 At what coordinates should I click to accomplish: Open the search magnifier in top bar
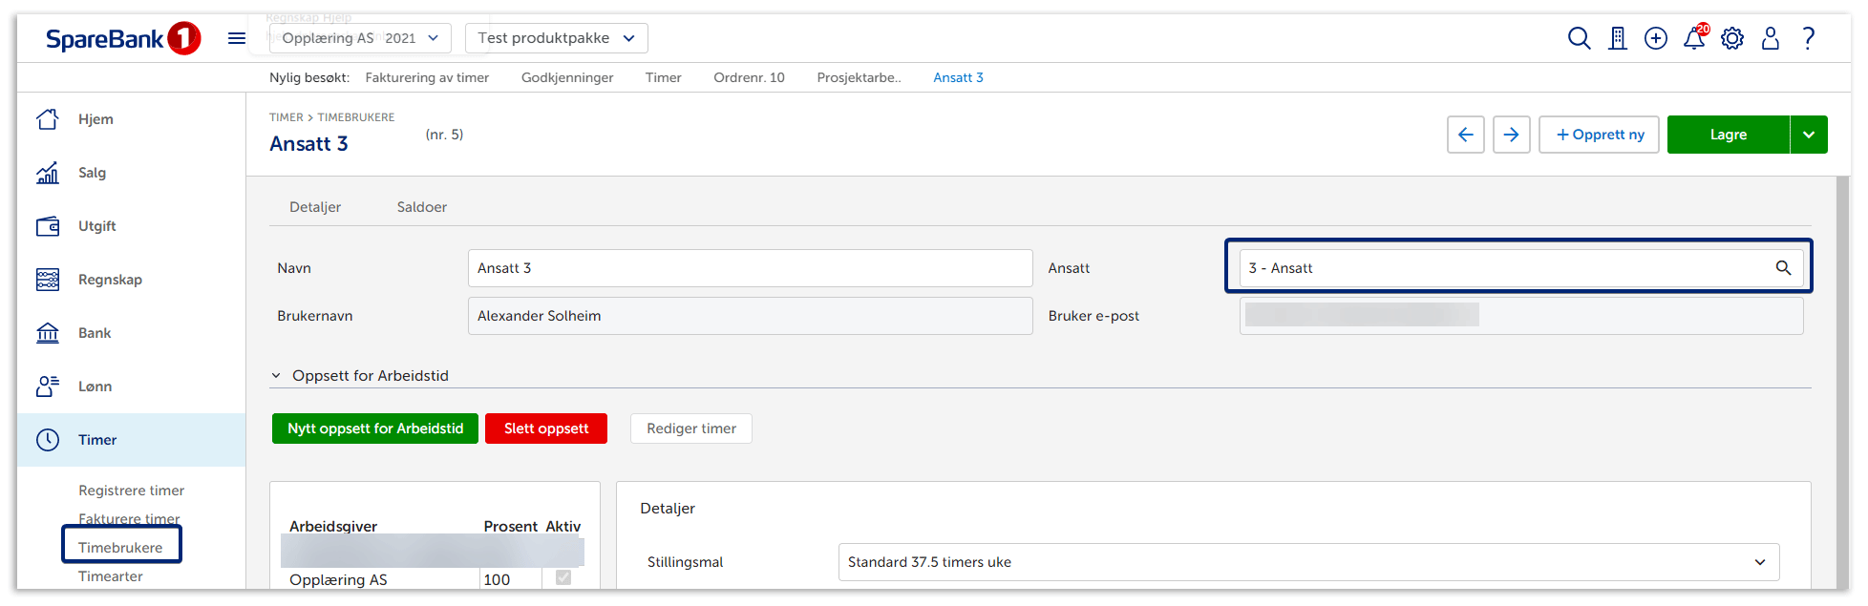pyautogui.click(x=1579, y=38)
